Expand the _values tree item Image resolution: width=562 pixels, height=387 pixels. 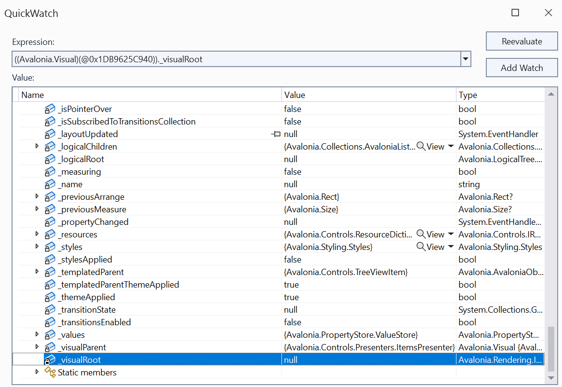pyautogui.click(x=37, y=334)
